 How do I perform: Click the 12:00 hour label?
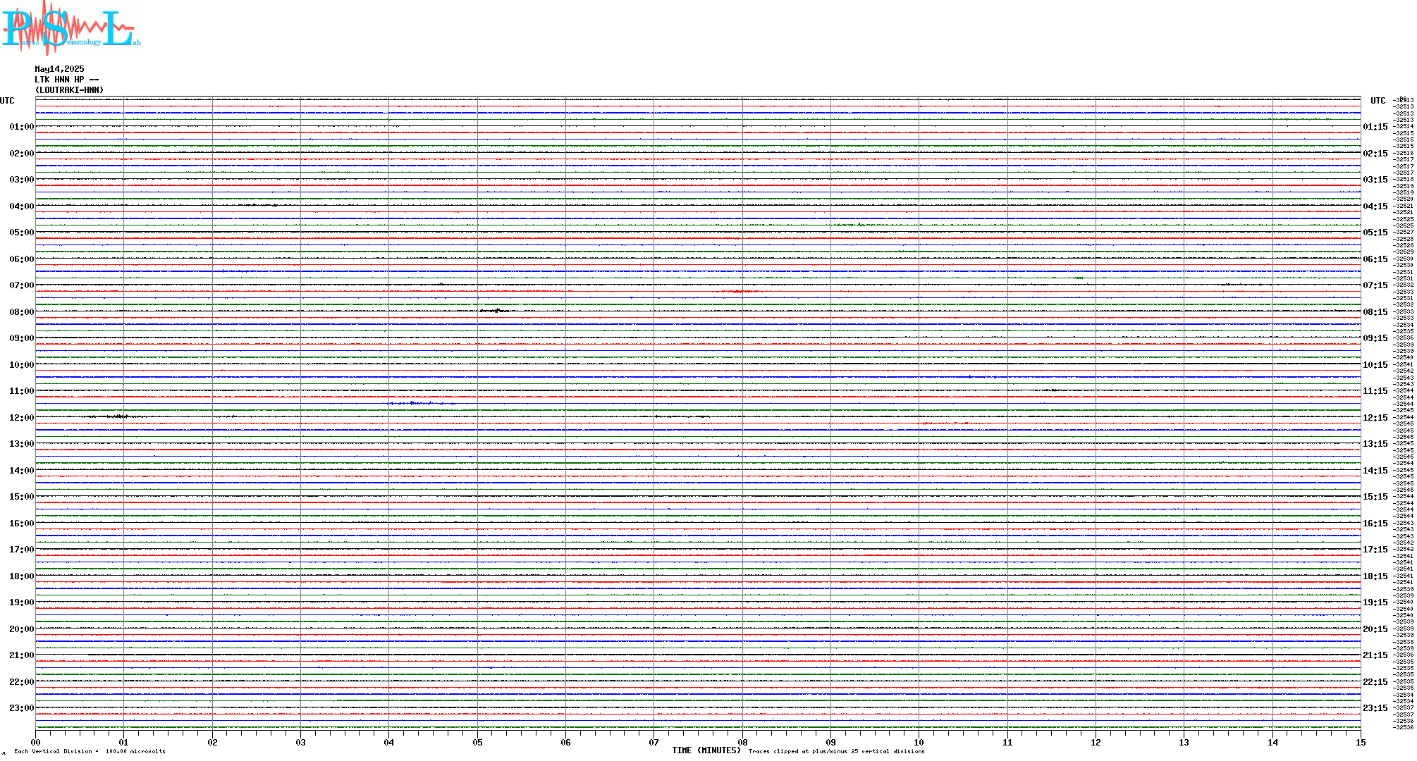[22, 418]
